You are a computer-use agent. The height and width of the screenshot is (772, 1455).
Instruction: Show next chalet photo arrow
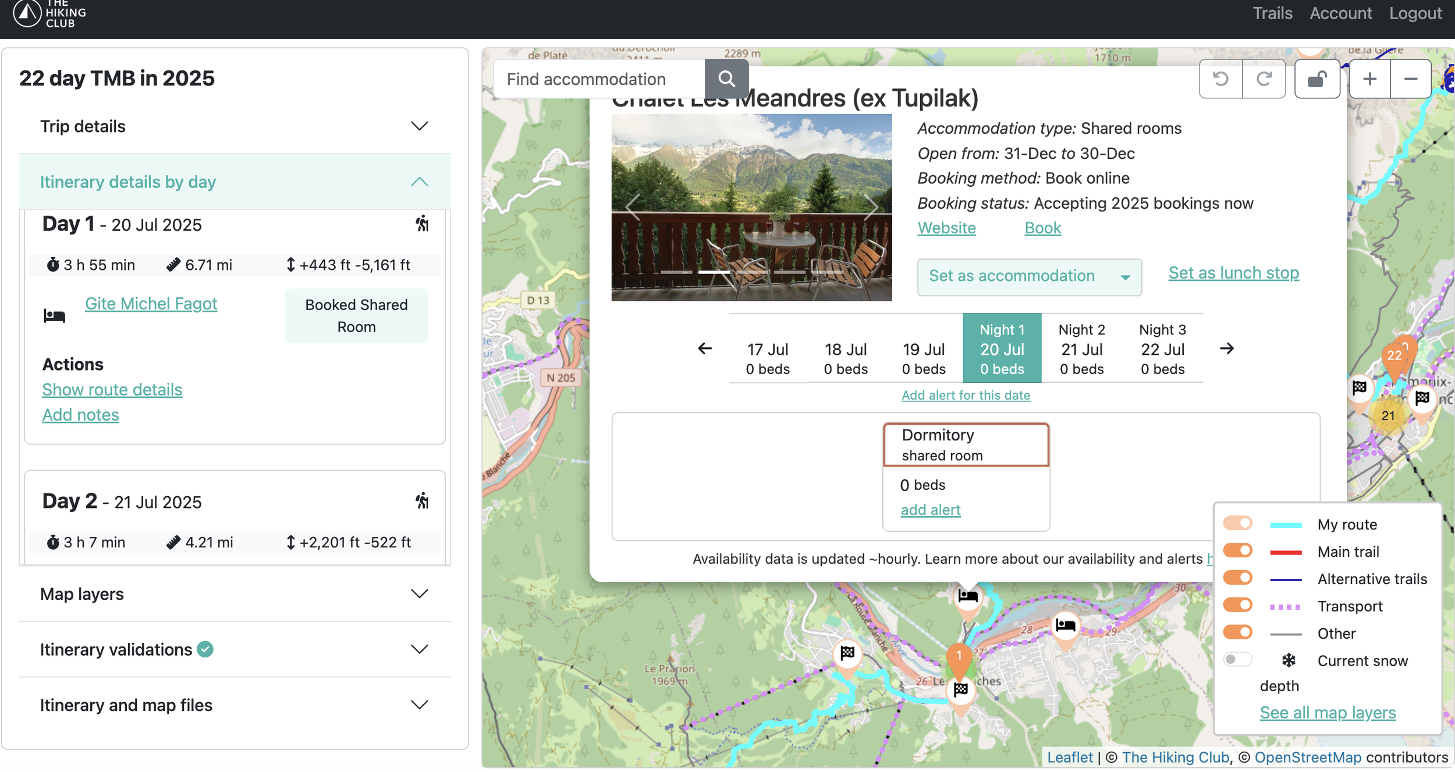[x=871, y=207]
